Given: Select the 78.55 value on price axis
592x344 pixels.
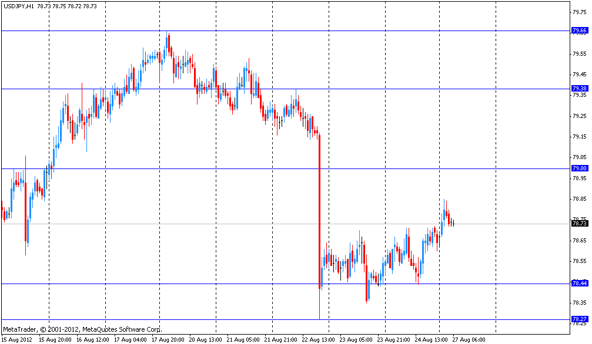Looking at the screenshot, I should point(579,261).
